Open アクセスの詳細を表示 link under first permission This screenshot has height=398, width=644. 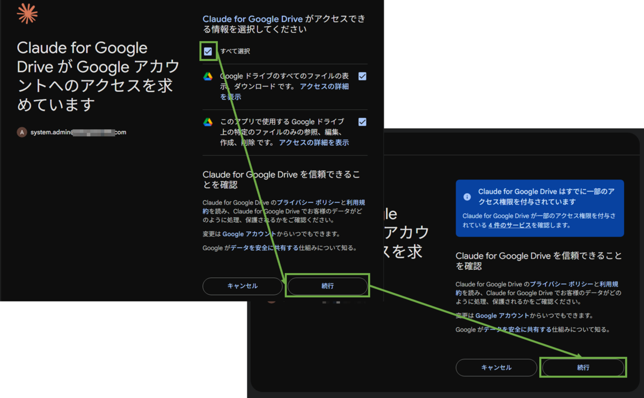[x=284, y=92]
